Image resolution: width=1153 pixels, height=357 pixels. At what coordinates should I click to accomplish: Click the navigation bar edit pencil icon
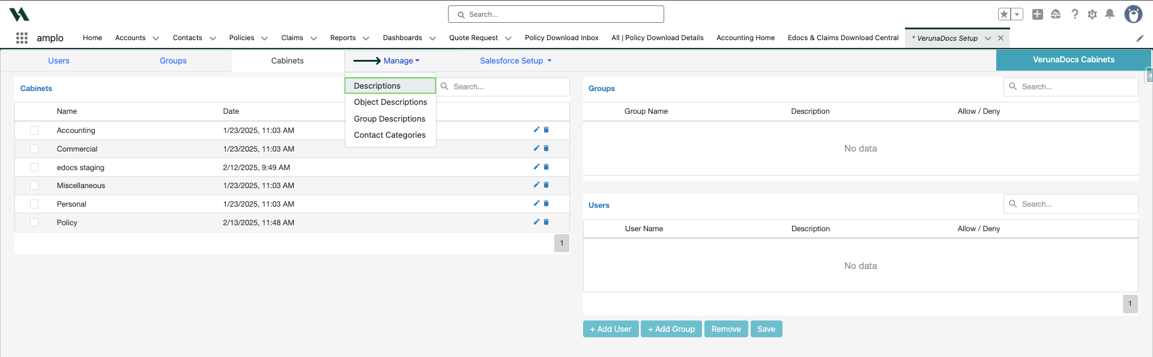click(1140, 38)
